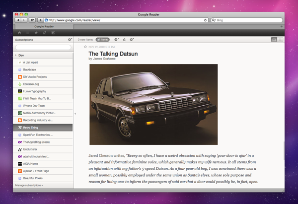This screenshot has width=298, height=204.
Task: Click the globe site icon in the address bar
Action: coord(46,20)
